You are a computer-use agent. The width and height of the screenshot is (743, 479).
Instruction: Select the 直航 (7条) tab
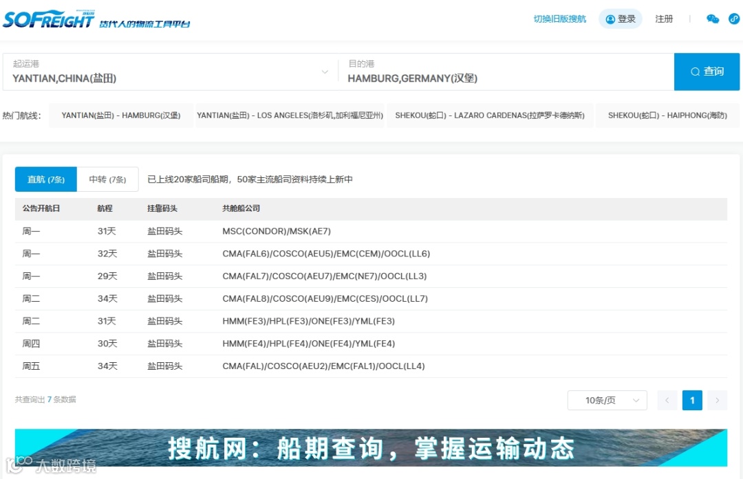coord(45,179)
